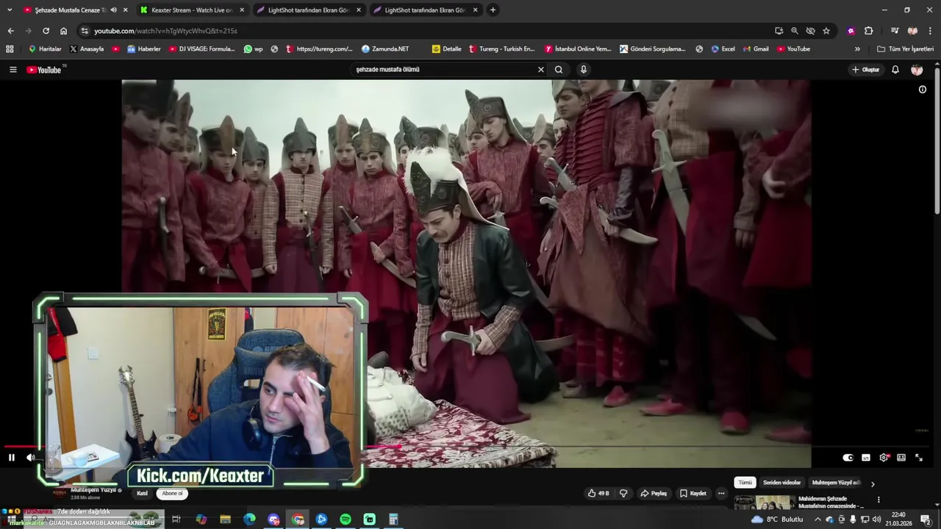Viewport: 941px width, 529px height.
Task: Open the Muhteşem Yüzyıl channel name
Action: click(93, 489)
